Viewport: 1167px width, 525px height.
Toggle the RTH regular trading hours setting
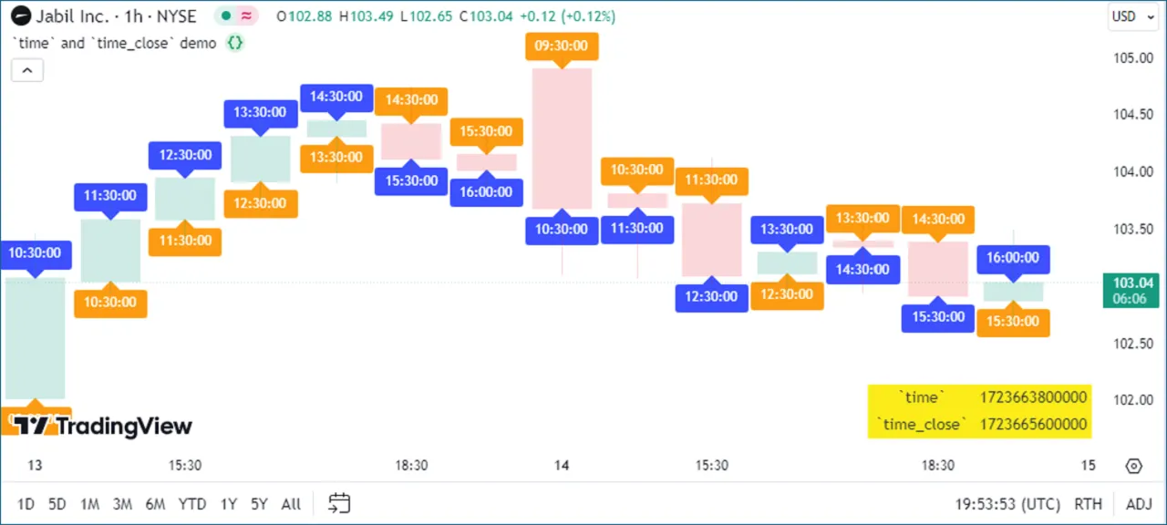click(1088, 504)
